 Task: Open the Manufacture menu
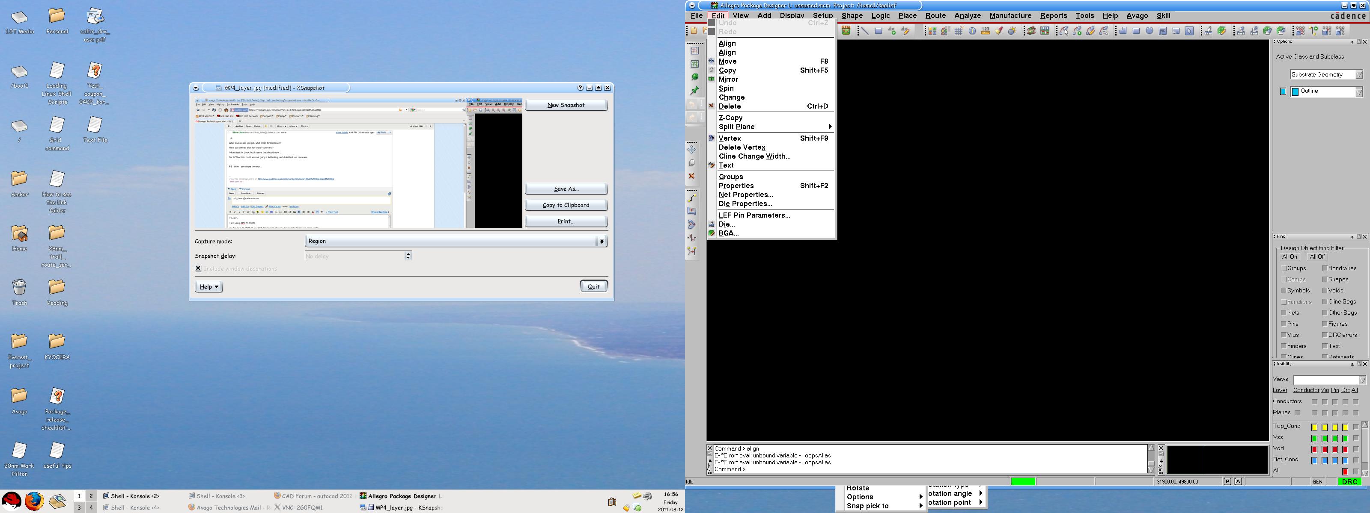point(1010,15)
